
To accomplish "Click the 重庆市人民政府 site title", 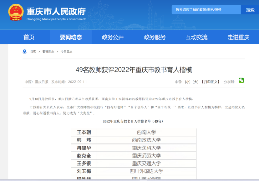I will tap(56, 11).
